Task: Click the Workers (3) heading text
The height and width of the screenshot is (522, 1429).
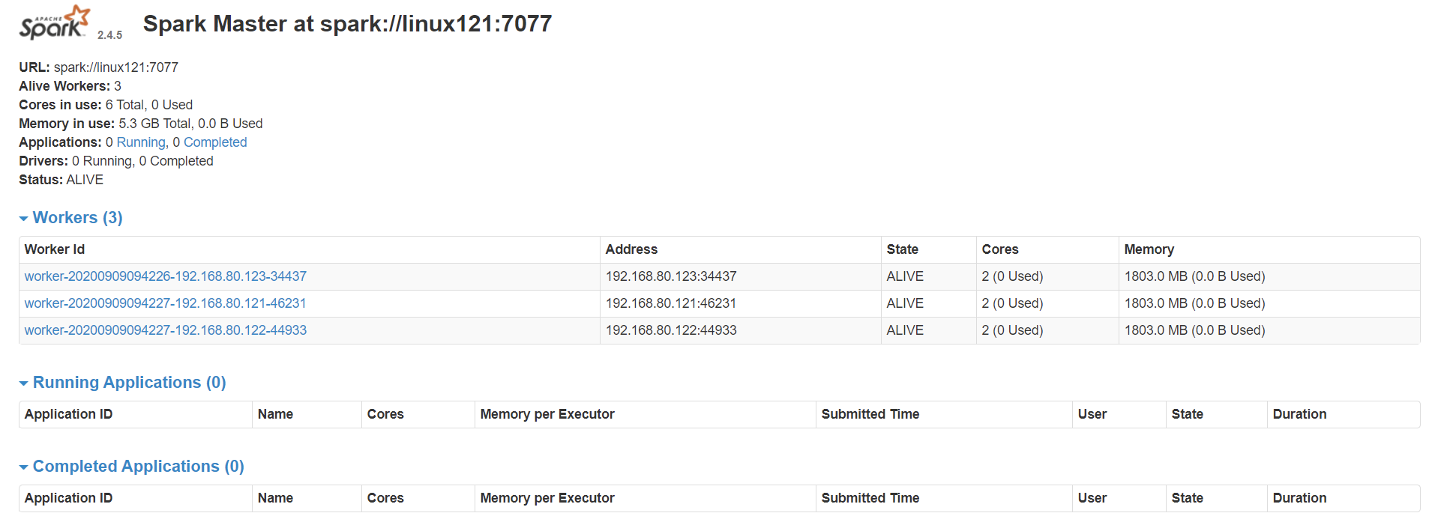Action: 78,218
